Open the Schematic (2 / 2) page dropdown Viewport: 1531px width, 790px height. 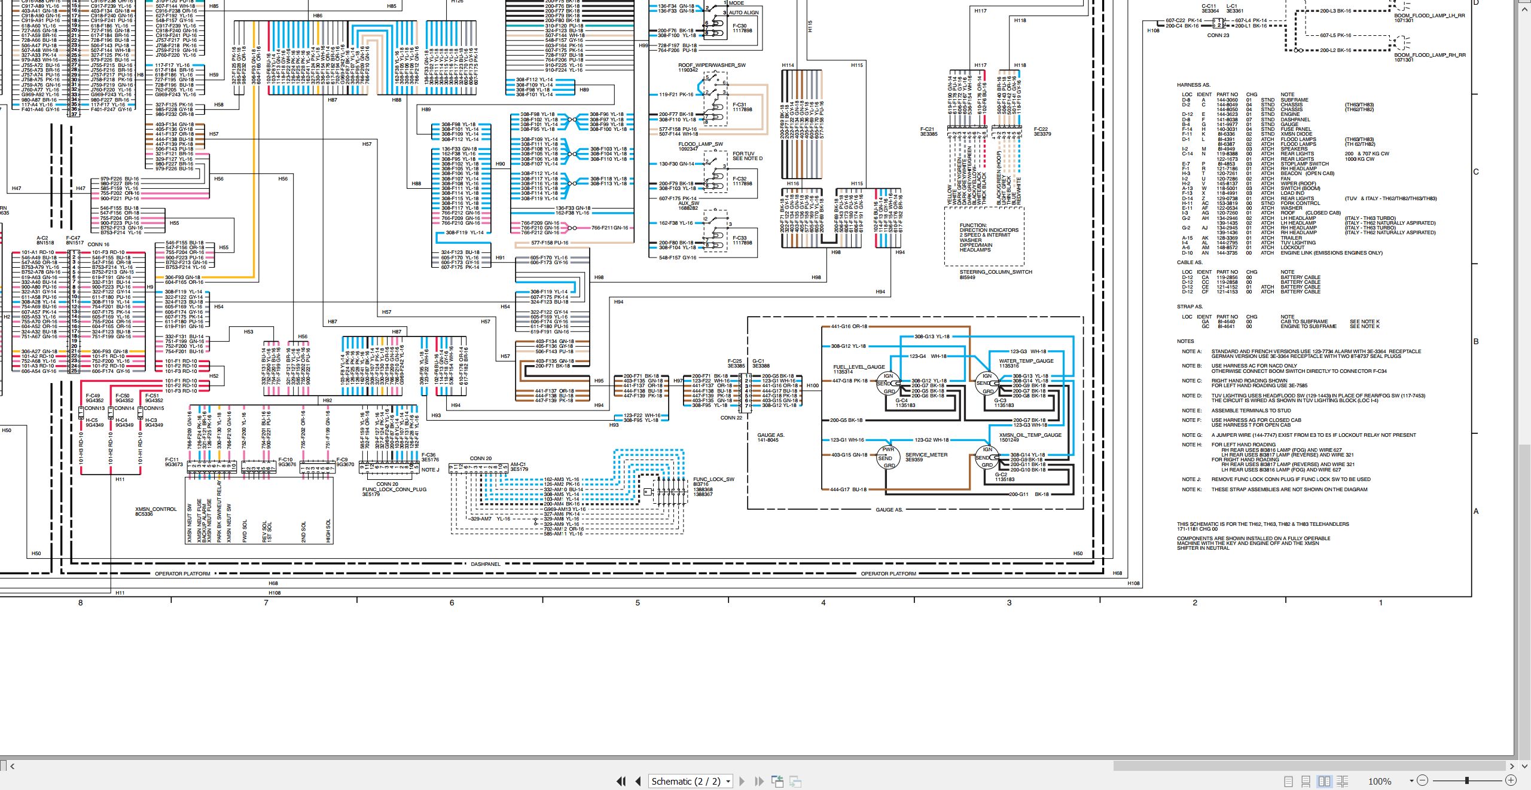click(691, 781)
